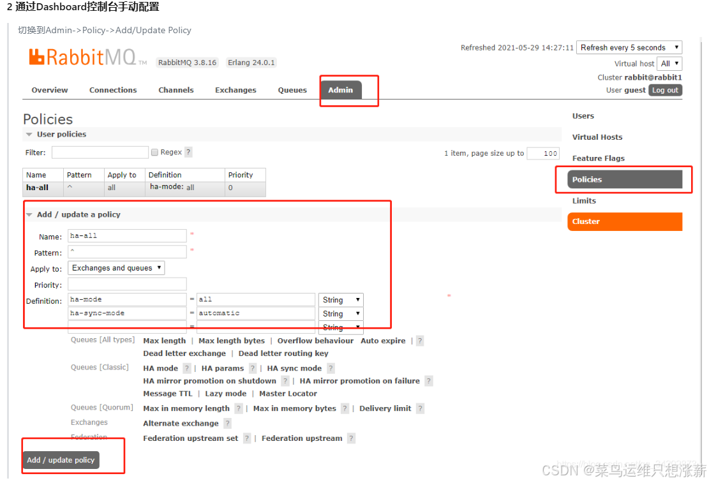
Task: Sort table by Priority column header
Action: pos(245,175)
